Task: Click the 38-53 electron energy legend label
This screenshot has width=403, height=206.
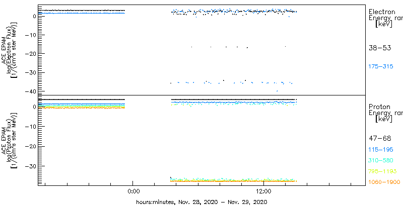Action: coord(380,48)
